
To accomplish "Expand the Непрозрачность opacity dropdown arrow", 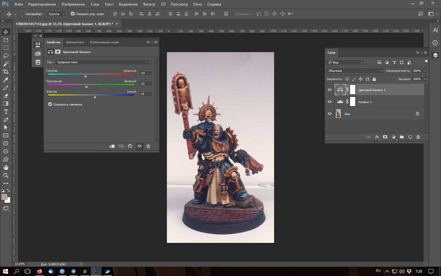I will 425,71.
